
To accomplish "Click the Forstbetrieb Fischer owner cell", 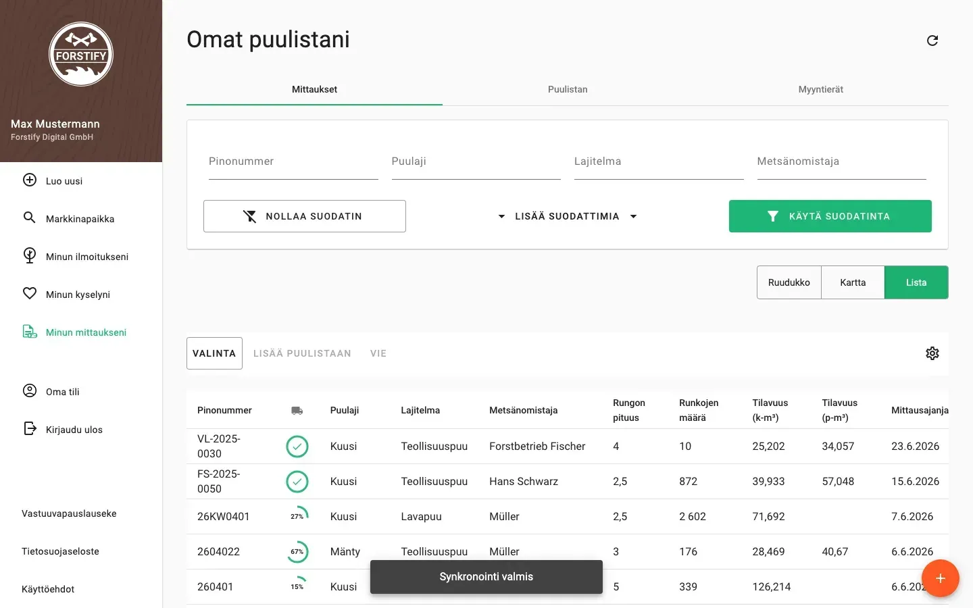I will [537, 447].
